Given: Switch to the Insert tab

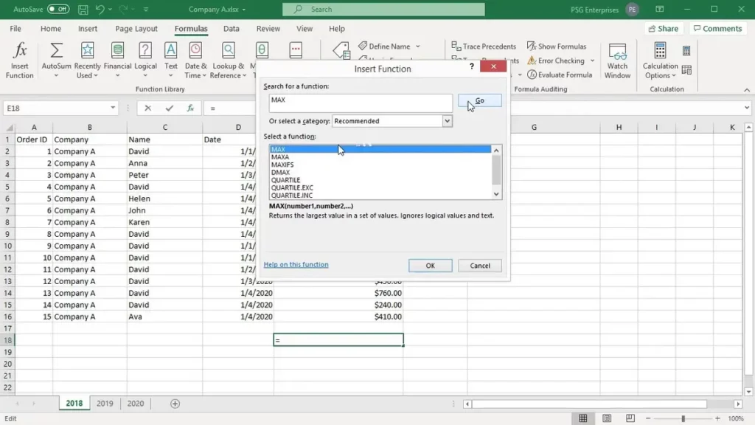Looking at the screenshot, I should coord(88,29).
